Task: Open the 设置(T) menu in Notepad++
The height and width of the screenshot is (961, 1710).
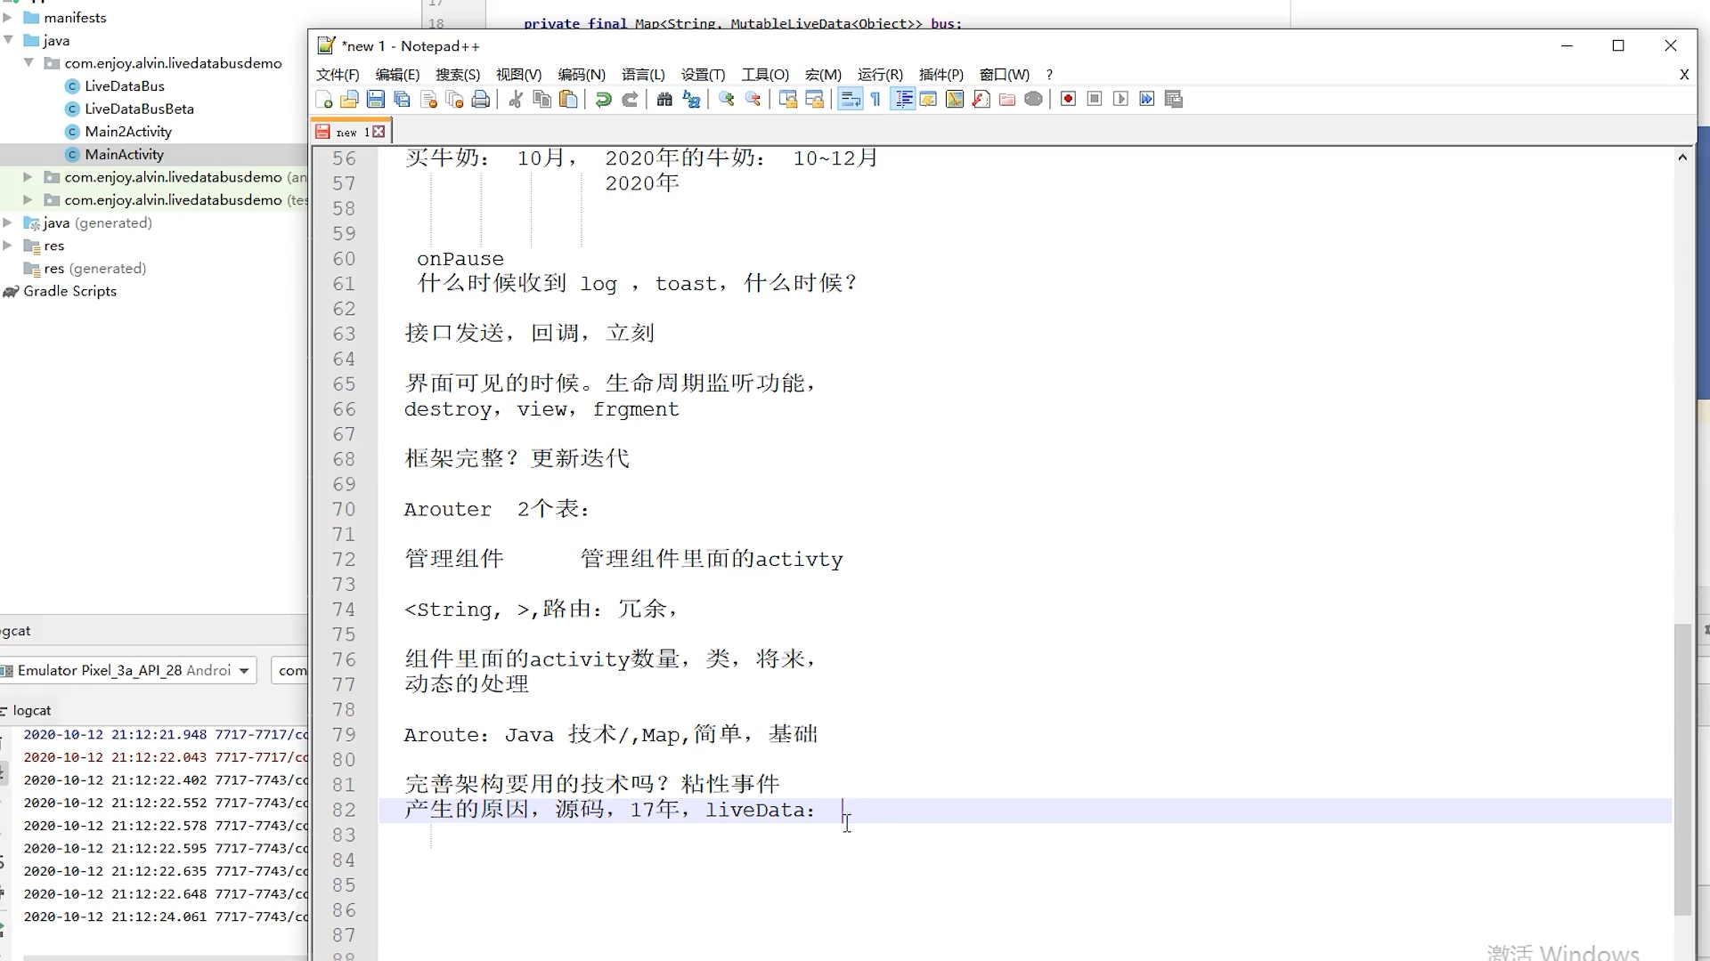Action: pyautogui.click(x=703, y=75)
